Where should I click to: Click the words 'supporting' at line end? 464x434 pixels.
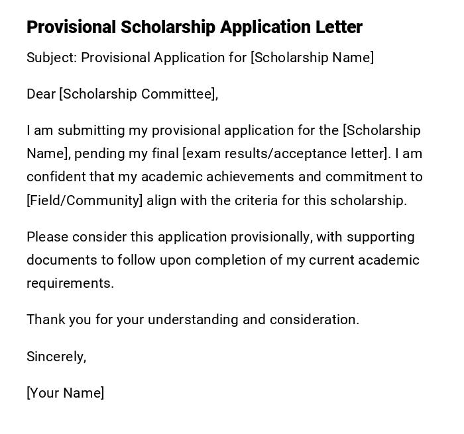(380, 237)
